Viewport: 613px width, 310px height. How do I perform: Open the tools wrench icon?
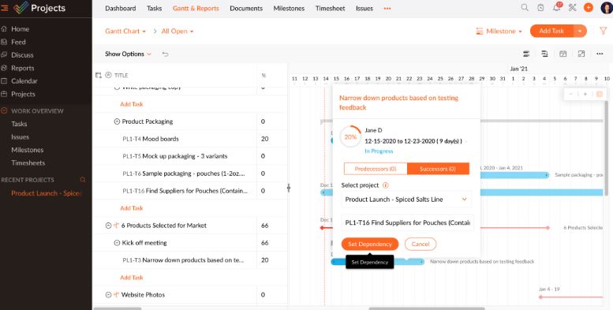pos(572,8)
